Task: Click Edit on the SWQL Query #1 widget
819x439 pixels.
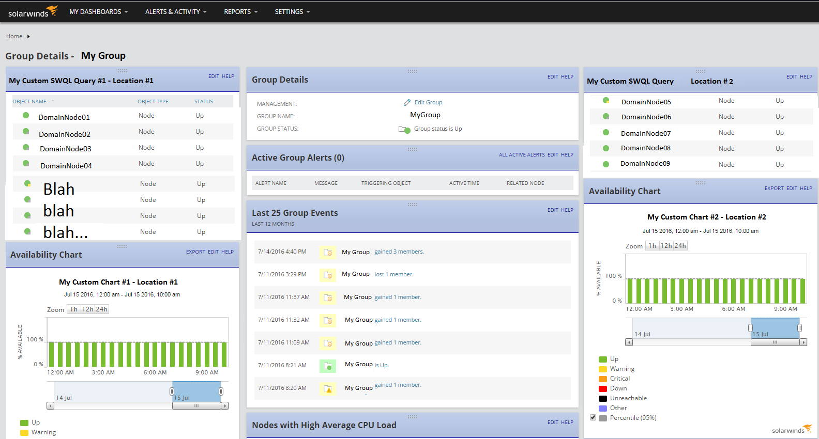Action: 214,76
